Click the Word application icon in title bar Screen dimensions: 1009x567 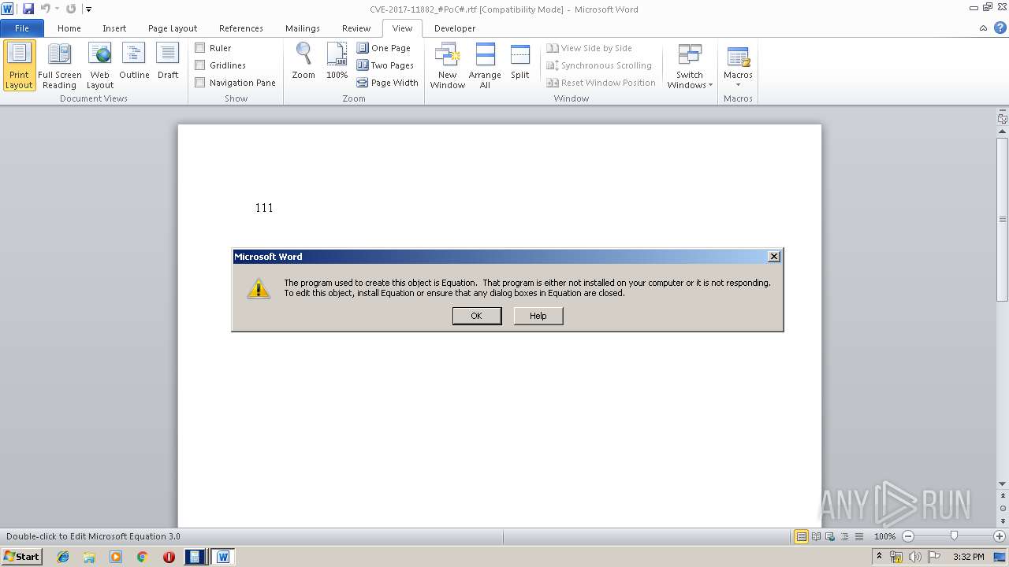(x=8, y=9)
